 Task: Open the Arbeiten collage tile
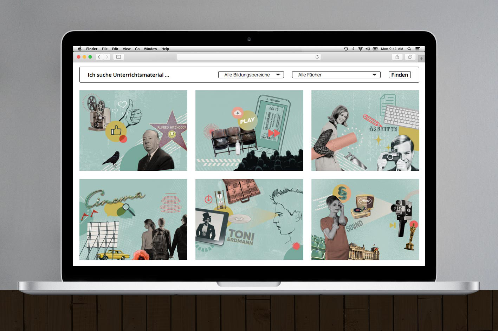[365, 130]
